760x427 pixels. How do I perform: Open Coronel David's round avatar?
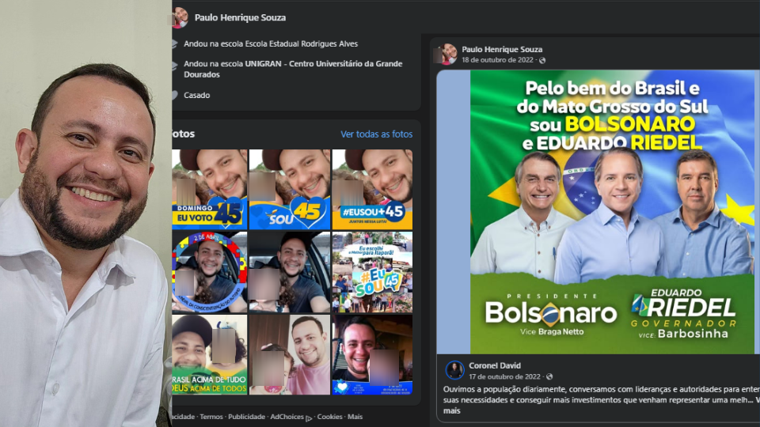[x=454, y=370]
